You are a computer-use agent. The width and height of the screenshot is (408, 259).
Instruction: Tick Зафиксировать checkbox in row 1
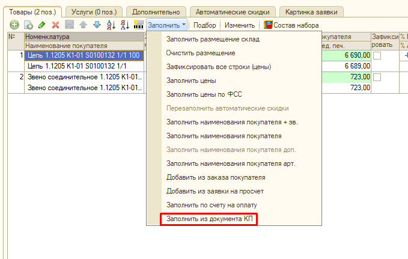(x=377, y=55)
